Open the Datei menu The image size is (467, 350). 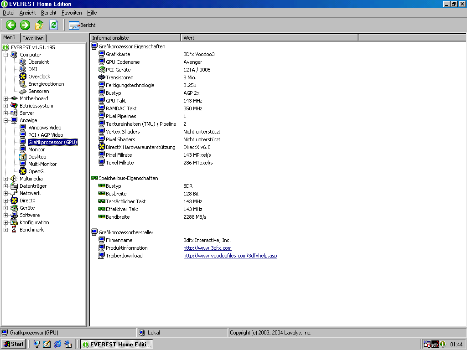9,13
